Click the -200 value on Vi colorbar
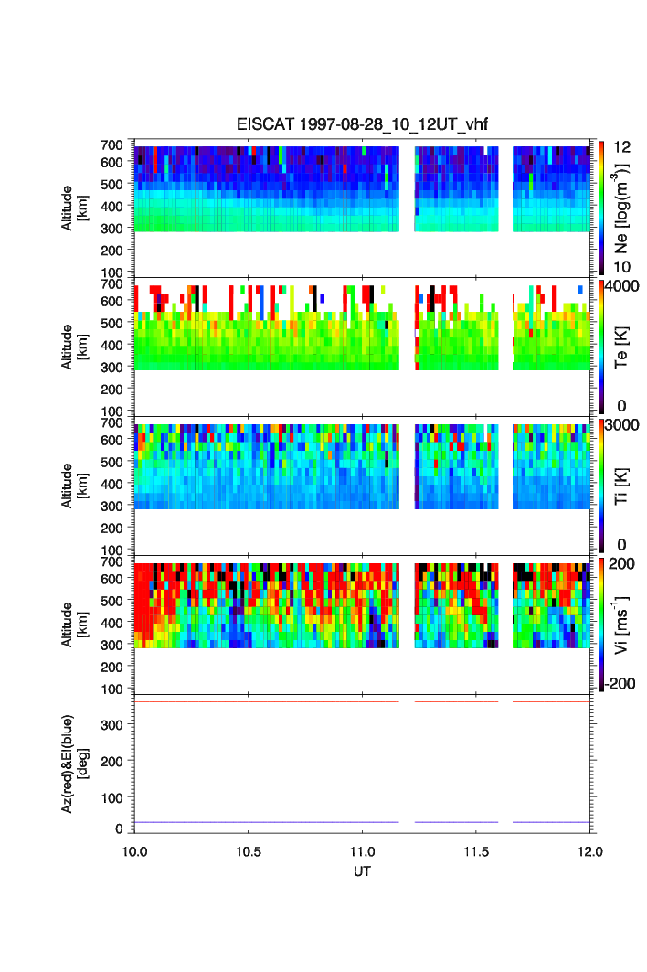 (x=620, y=684)
